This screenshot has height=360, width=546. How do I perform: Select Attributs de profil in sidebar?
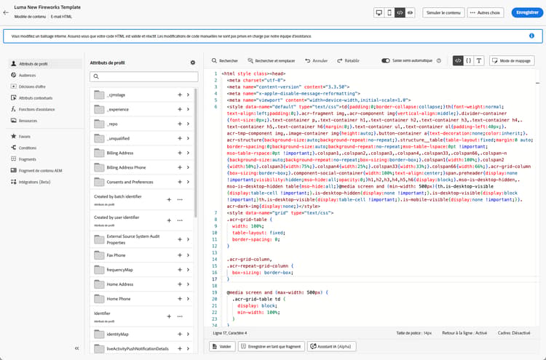coord(45,64)
